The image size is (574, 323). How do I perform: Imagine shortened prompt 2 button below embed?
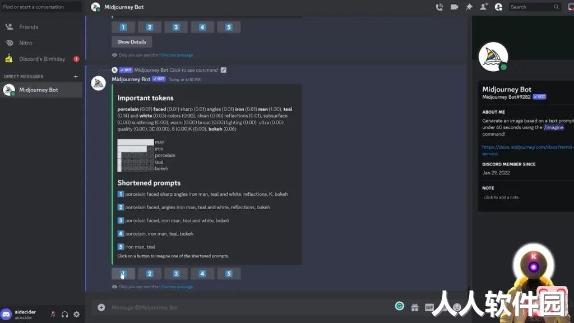(x=150, y=274)
